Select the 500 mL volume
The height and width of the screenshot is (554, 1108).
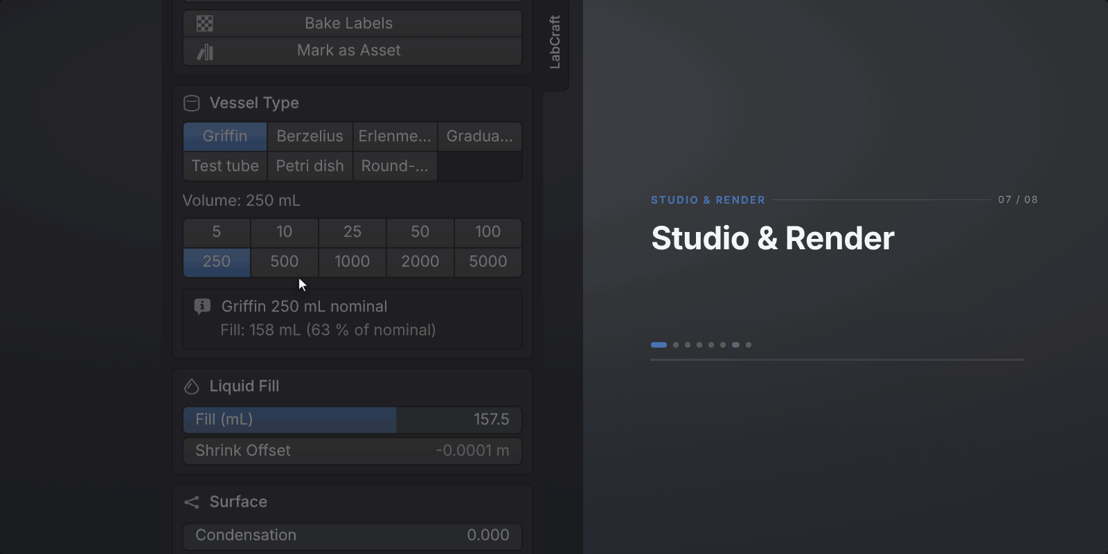[x=285, y=262]
